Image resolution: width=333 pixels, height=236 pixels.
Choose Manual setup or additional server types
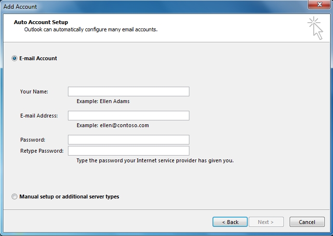[14, 197]
